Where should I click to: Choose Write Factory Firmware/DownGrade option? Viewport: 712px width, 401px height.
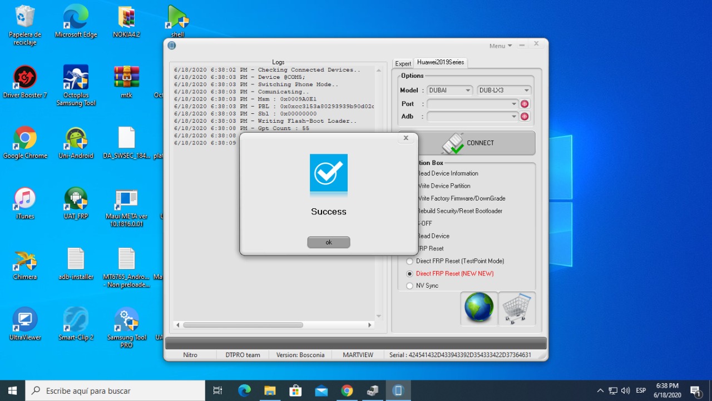(461, 198)
